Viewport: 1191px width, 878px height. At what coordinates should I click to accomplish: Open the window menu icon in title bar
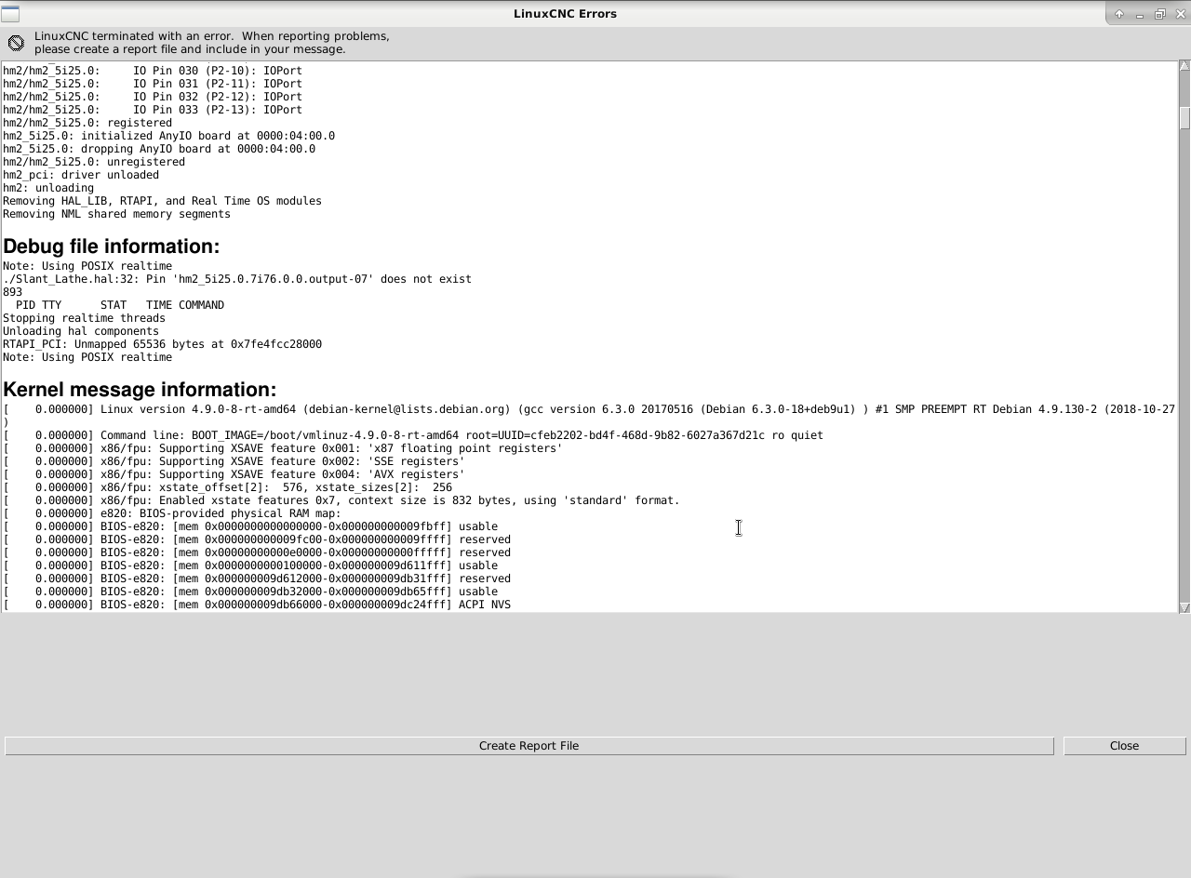click(10, 14)
